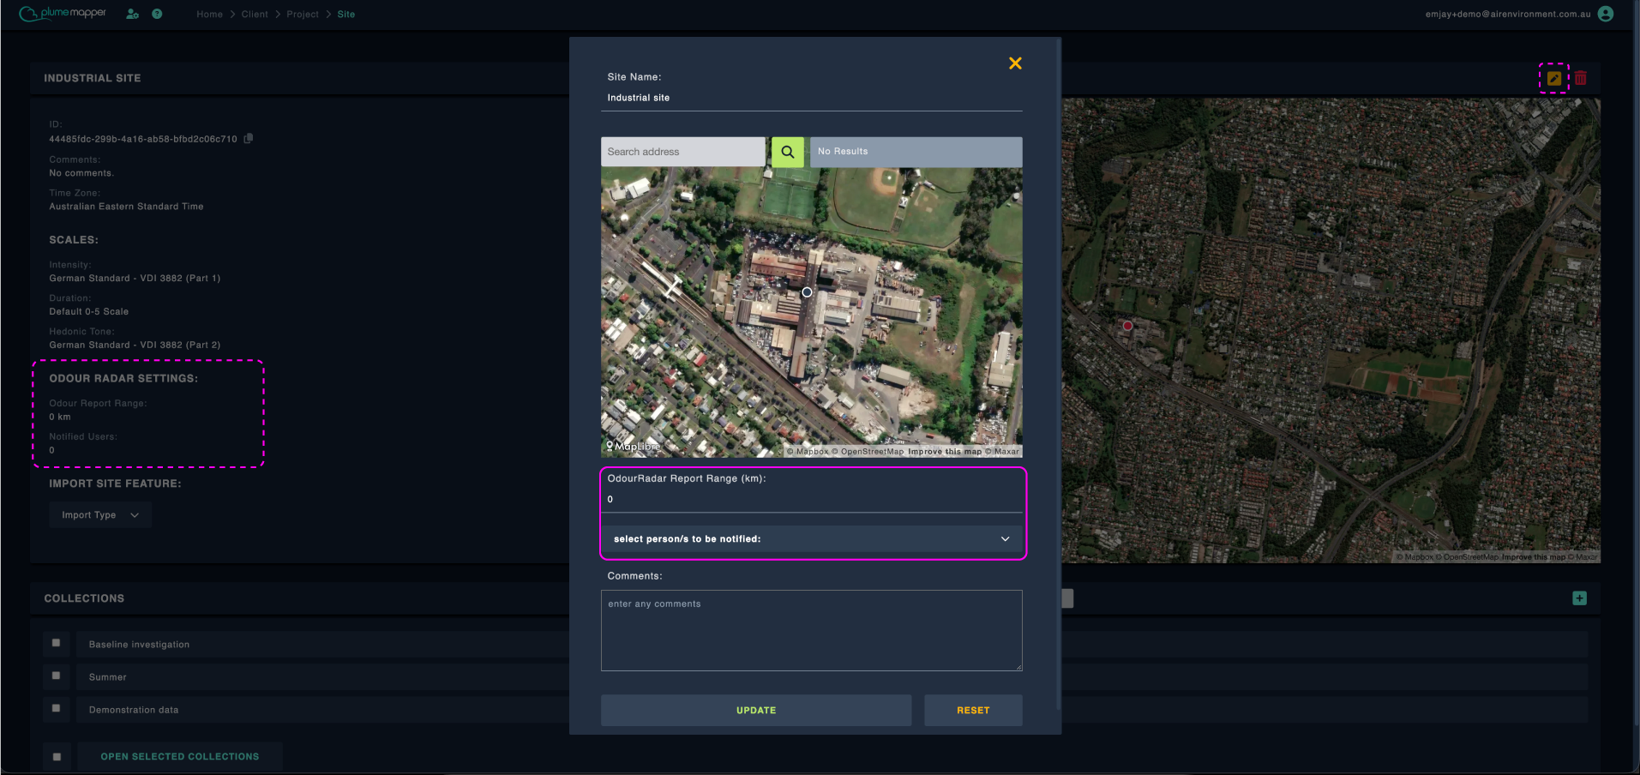Click the user account avatar icon

pyautogui.click(x=1606, y=14)
